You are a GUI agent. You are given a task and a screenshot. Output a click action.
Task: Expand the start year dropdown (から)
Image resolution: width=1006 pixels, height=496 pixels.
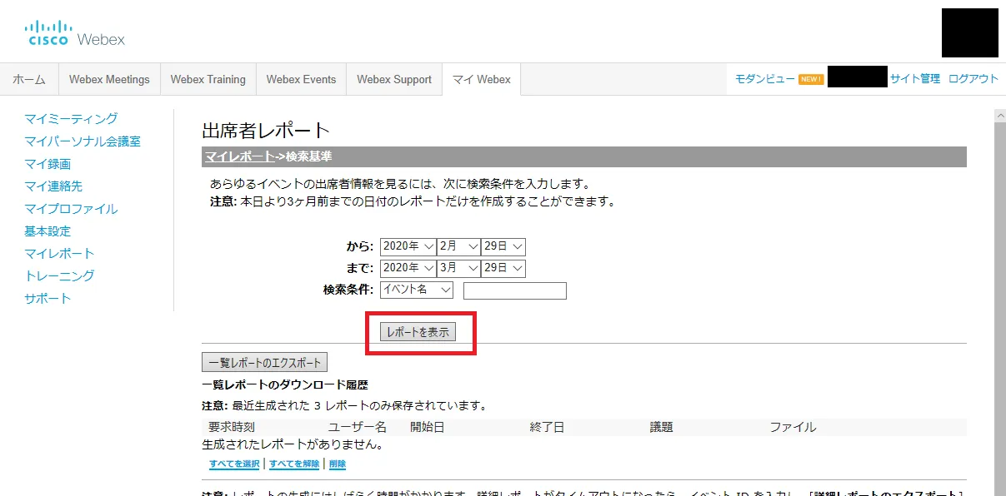[x=408, y=247]
